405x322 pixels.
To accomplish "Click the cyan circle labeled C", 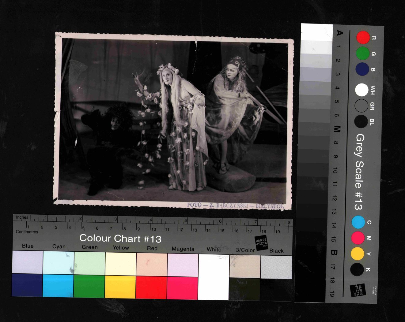I will (x=358, y=222).
